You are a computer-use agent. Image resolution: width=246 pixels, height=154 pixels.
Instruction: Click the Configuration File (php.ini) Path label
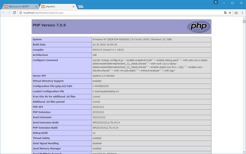[x=52, y=86]
